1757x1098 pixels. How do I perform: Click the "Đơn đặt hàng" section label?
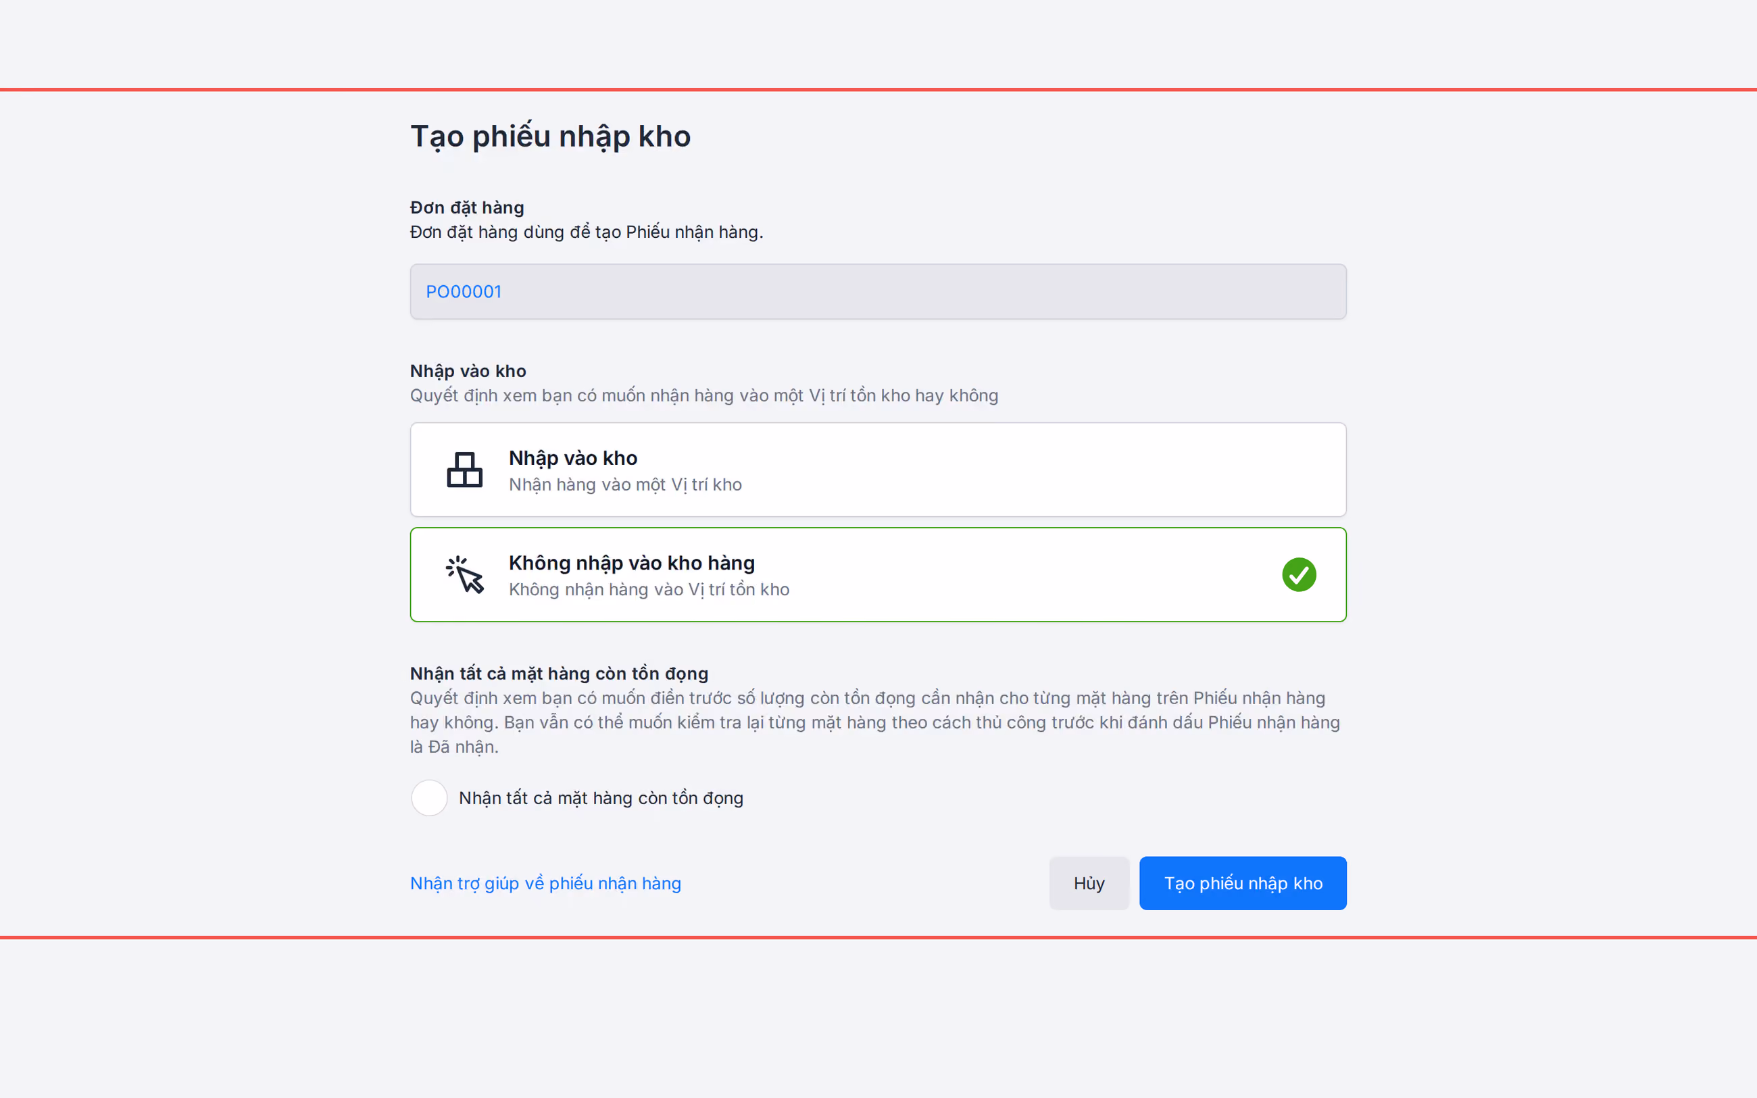467,207
